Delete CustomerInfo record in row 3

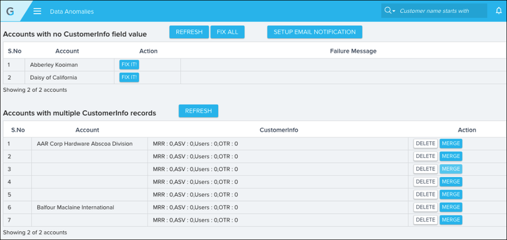pos(426,169)
